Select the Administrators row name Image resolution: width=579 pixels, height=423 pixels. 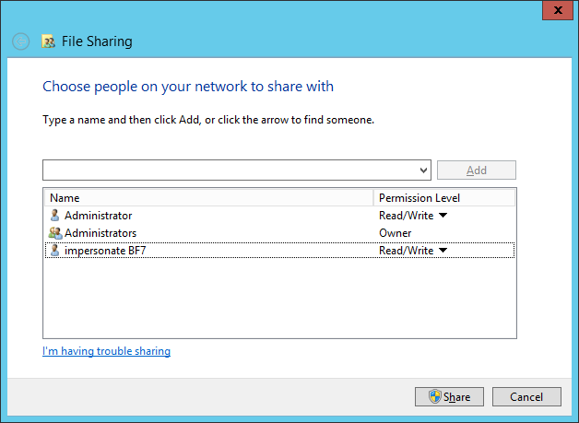pos(100,233)
